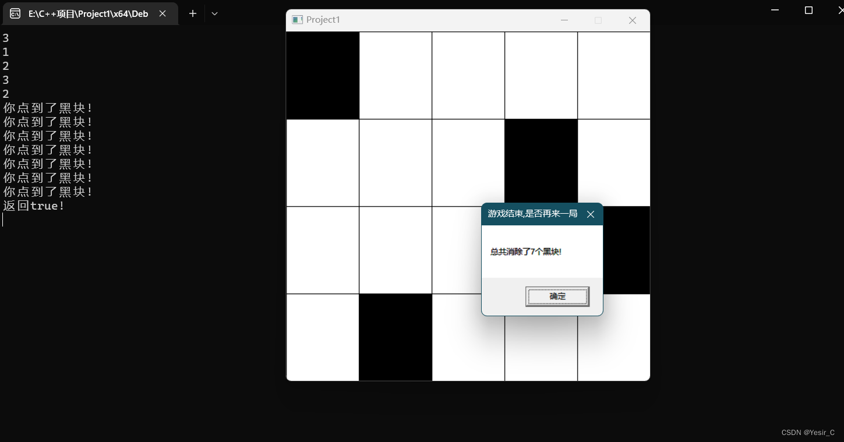Click the black tile right of the dialog
This screenshot has height=442, width=844.
[x=626, y=250]
